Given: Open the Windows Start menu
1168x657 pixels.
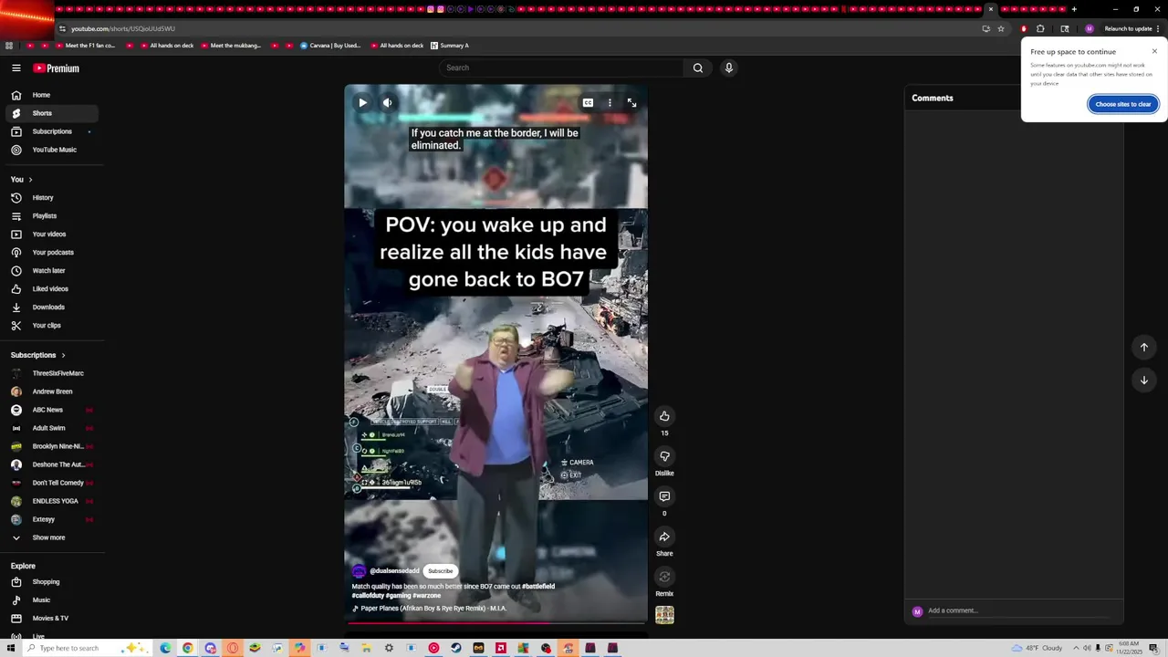Looking at the screenshot, I should pyautogui.click(x=9, y=648).
